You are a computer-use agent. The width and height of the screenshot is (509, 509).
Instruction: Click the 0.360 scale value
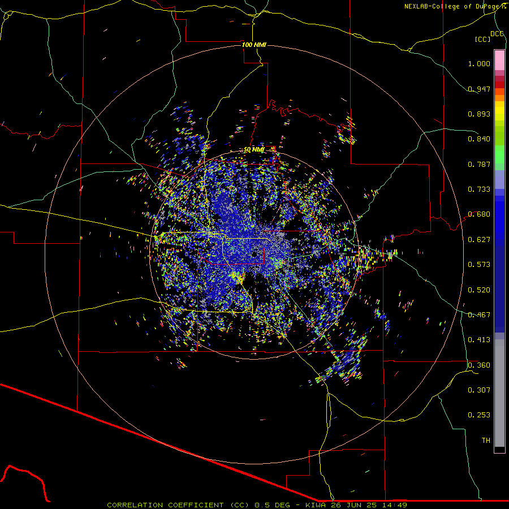pyautogui.click(x=479, y=365)
